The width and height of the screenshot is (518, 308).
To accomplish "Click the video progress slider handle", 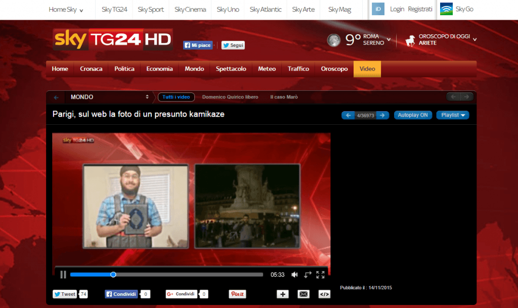I will (113, 274).
